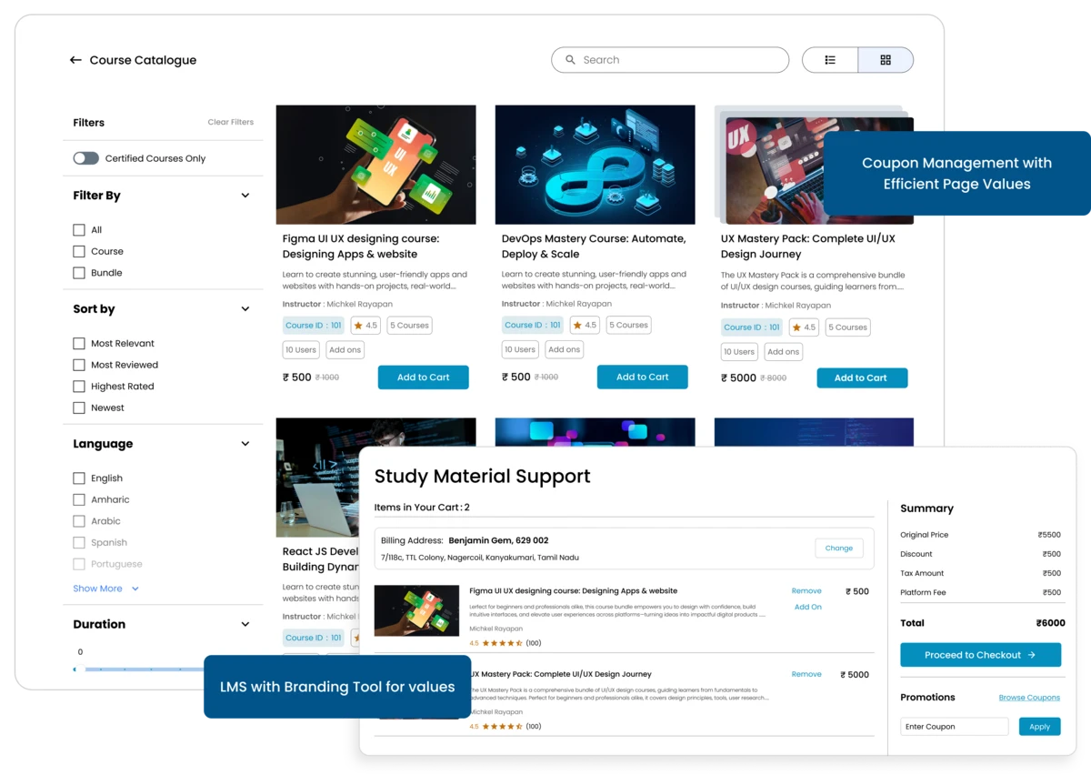Click the back arrow beside Course Catalogue
Image resolution: width=1091 pixels, height=775 pixels.
coord(75,59)
